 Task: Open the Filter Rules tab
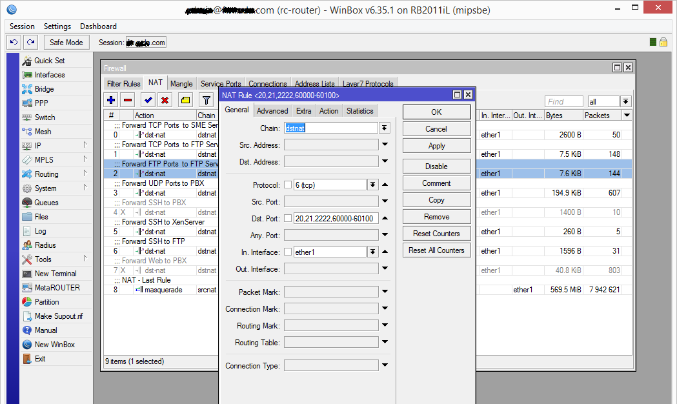click(123, 84)
